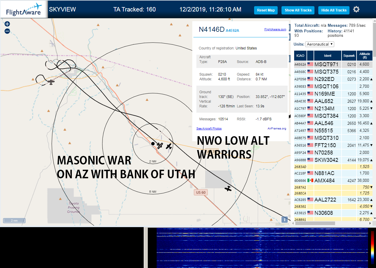Click the TA Tracked: 160 counter
376x268 pixels.
click(135, 9)
